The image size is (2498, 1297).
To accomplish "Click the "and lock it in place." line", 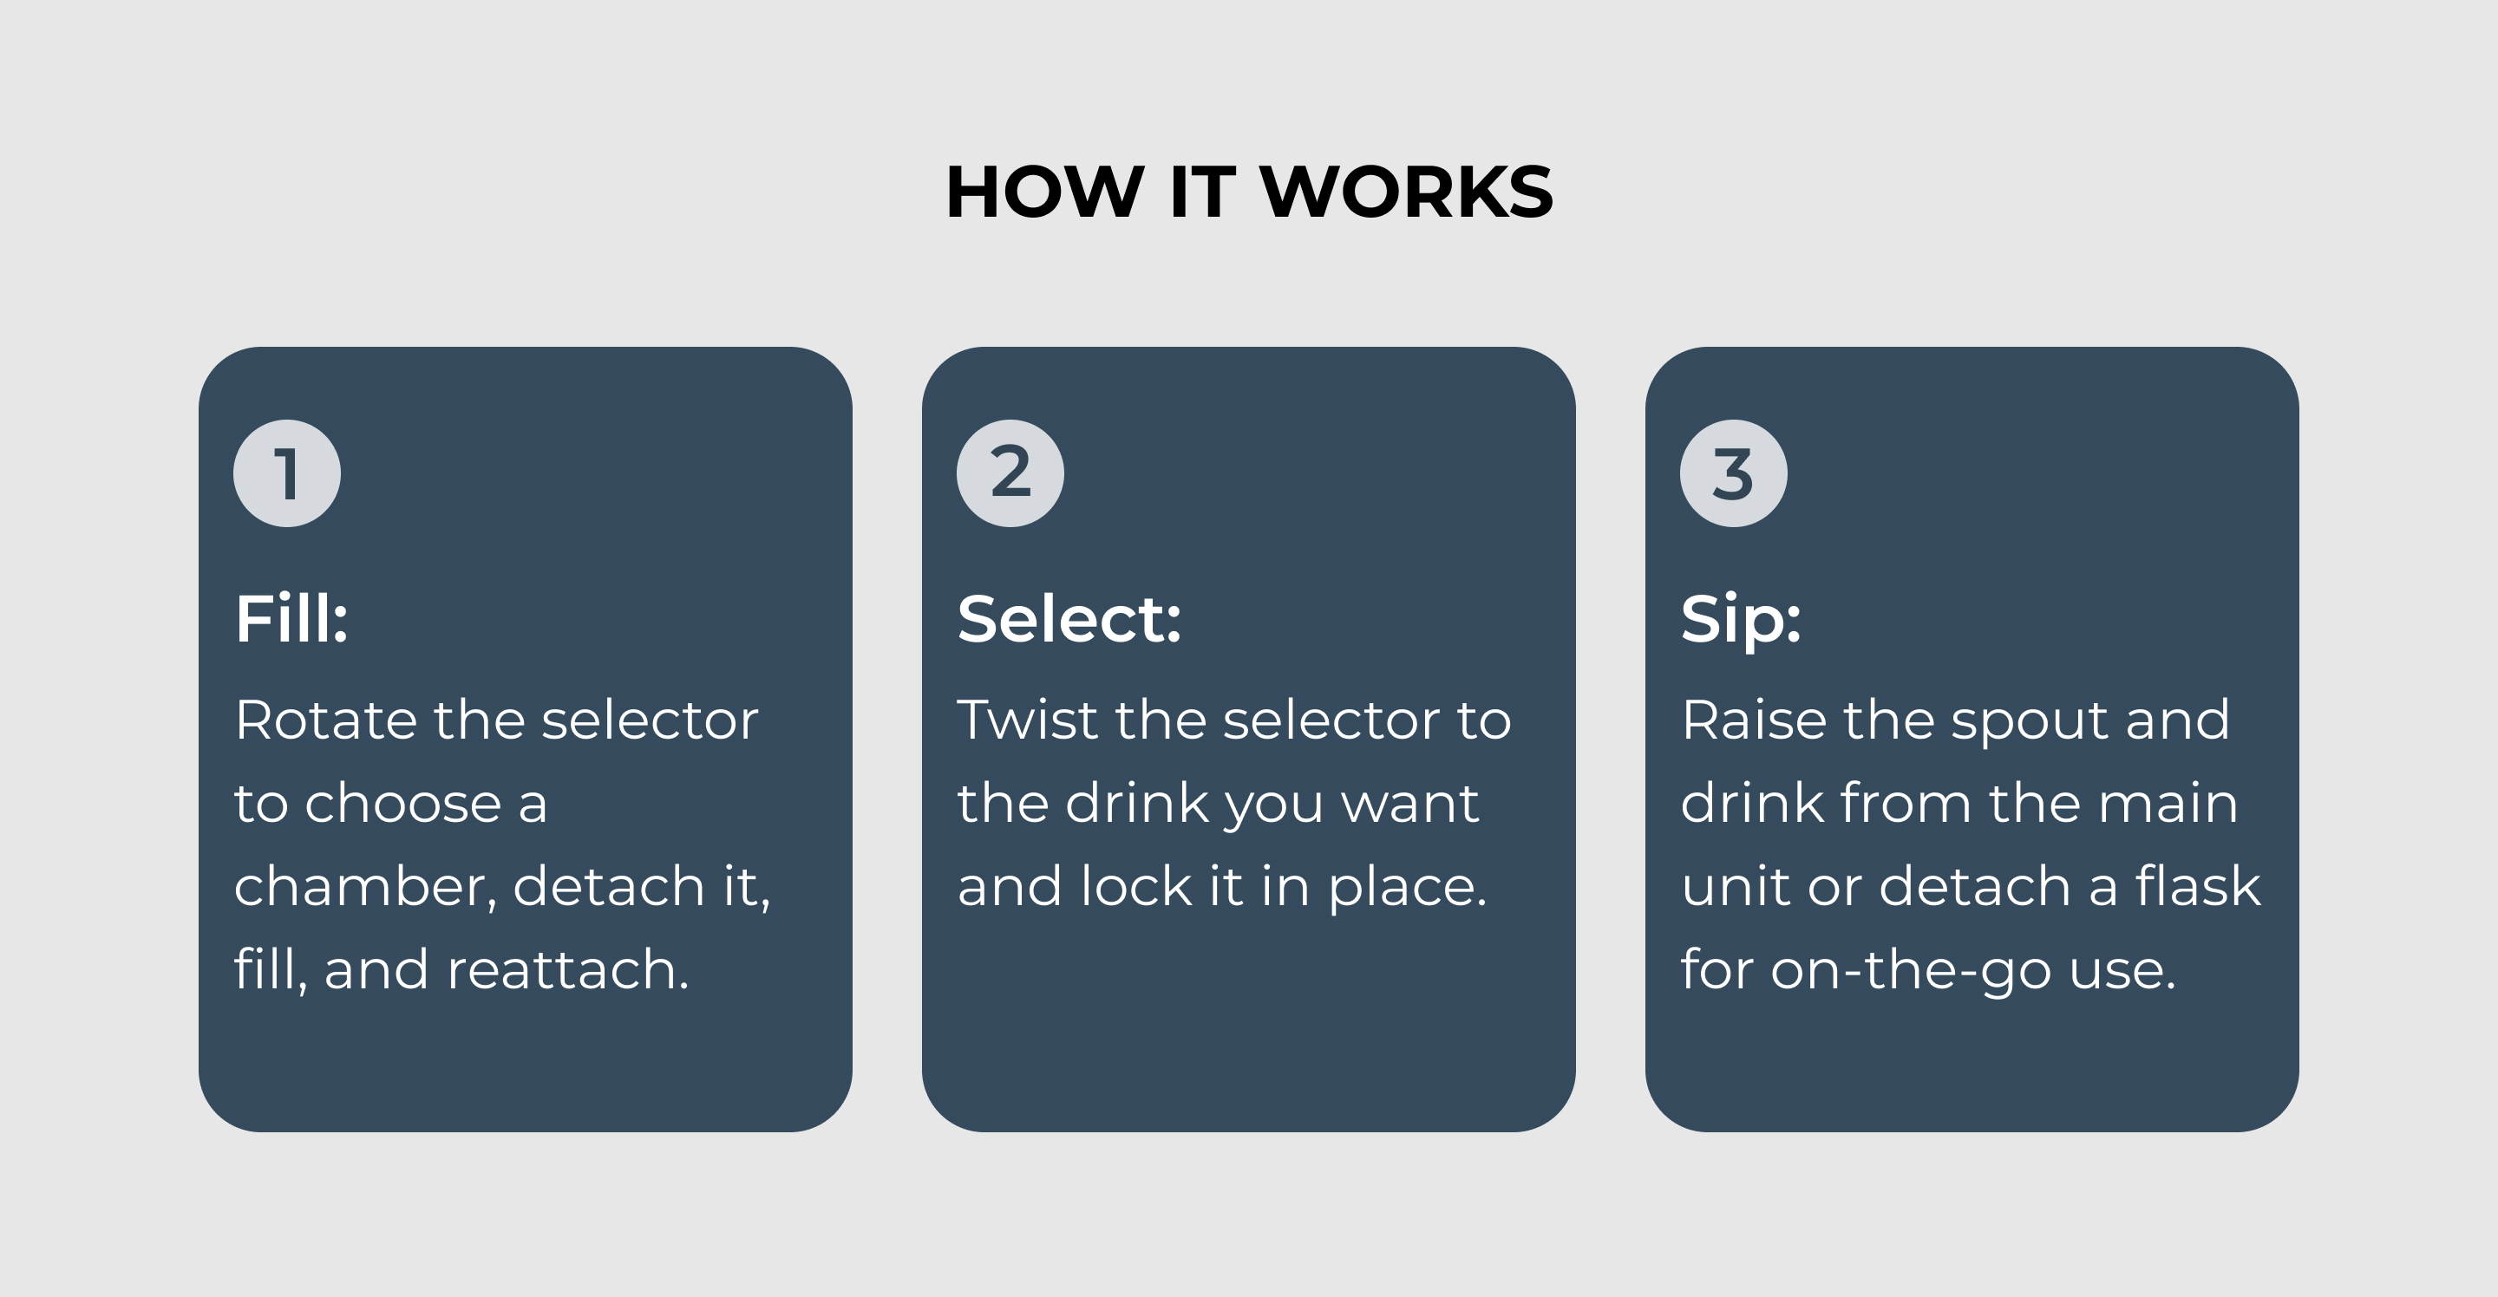I will coord(1222,887).
